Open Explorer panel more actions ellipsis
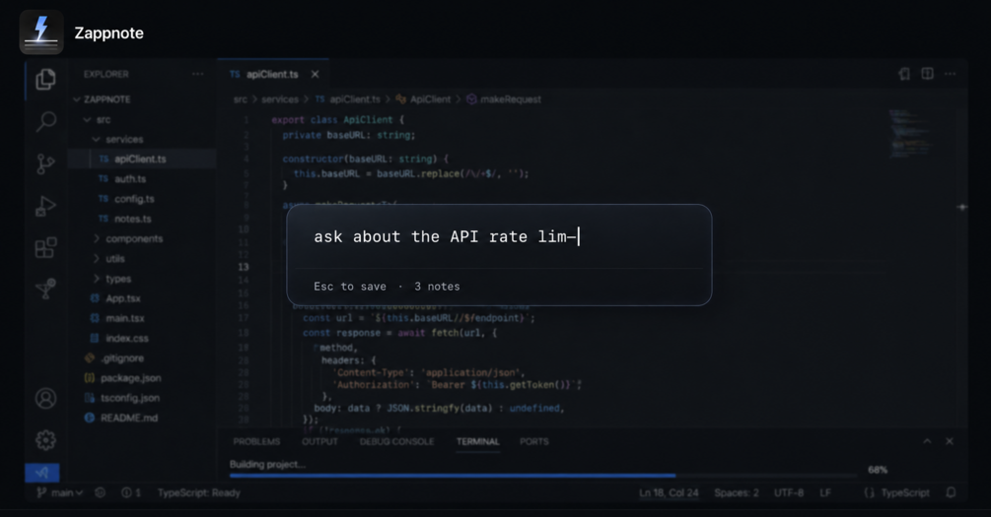The width and height of the screenshot is (991, 517). click(198, 74)
